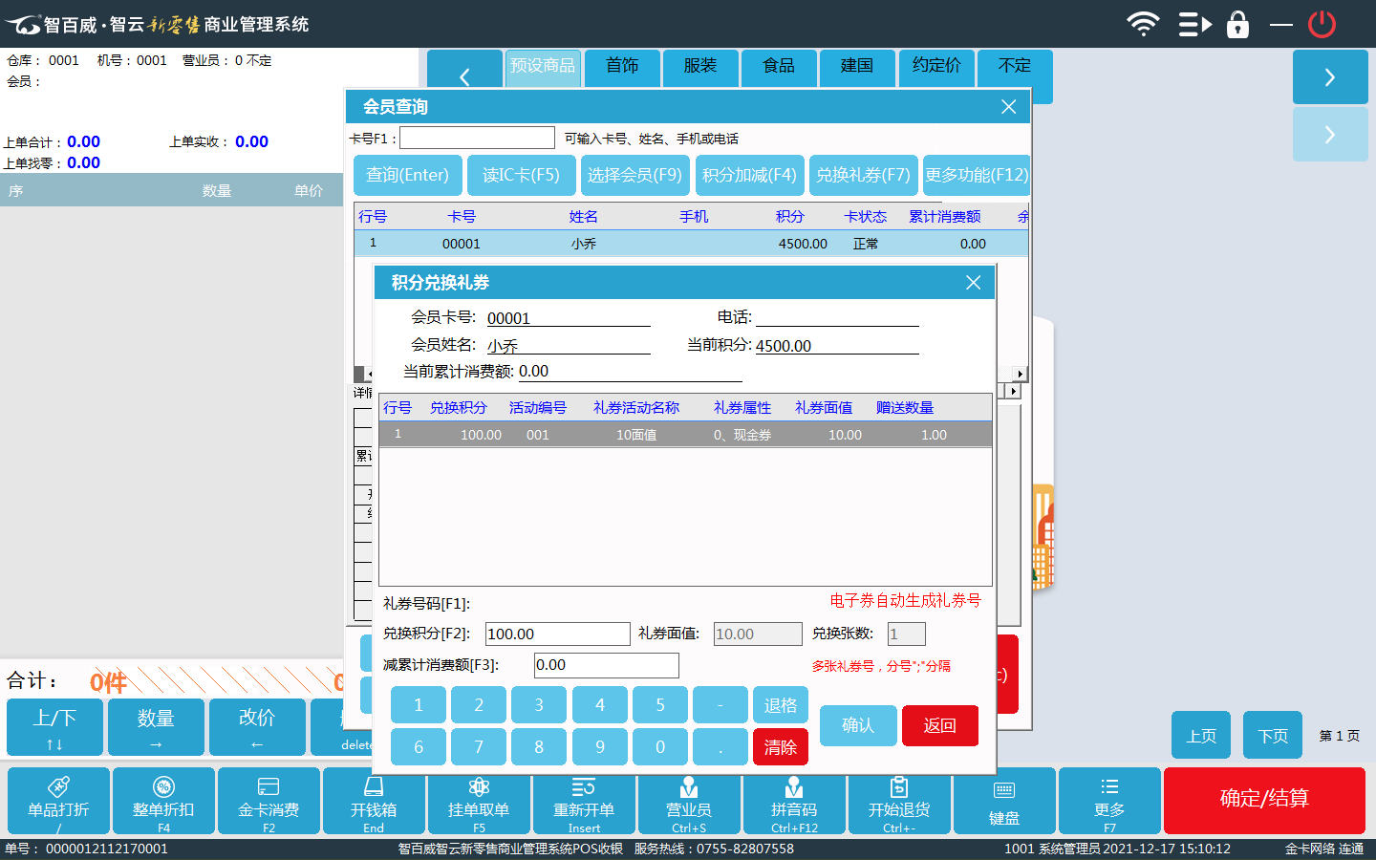
Task: Click the 更多 more functions icon
Action: 1108,800
